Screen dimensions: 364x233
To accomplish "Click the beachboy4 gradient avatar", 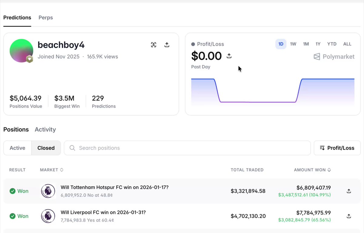I will click(21, 51).
